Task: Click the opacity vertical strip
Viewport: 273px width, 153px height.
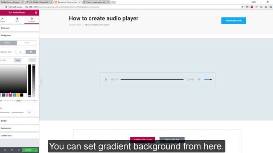Action: coord(34,80)
